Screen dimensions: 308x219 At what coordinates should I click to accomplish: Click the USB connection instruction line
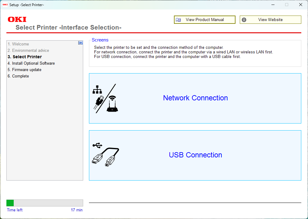tap(167, 57)
